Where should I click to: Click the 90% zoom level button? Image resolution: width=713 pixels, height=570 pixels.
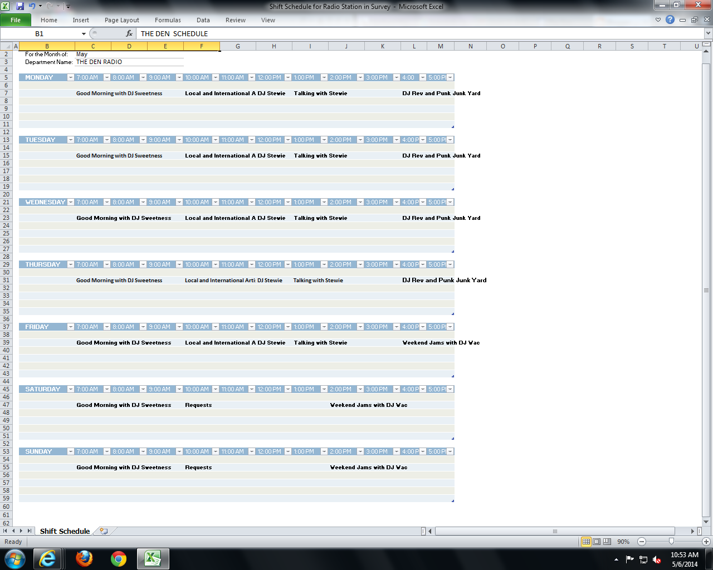pos(623,542)
